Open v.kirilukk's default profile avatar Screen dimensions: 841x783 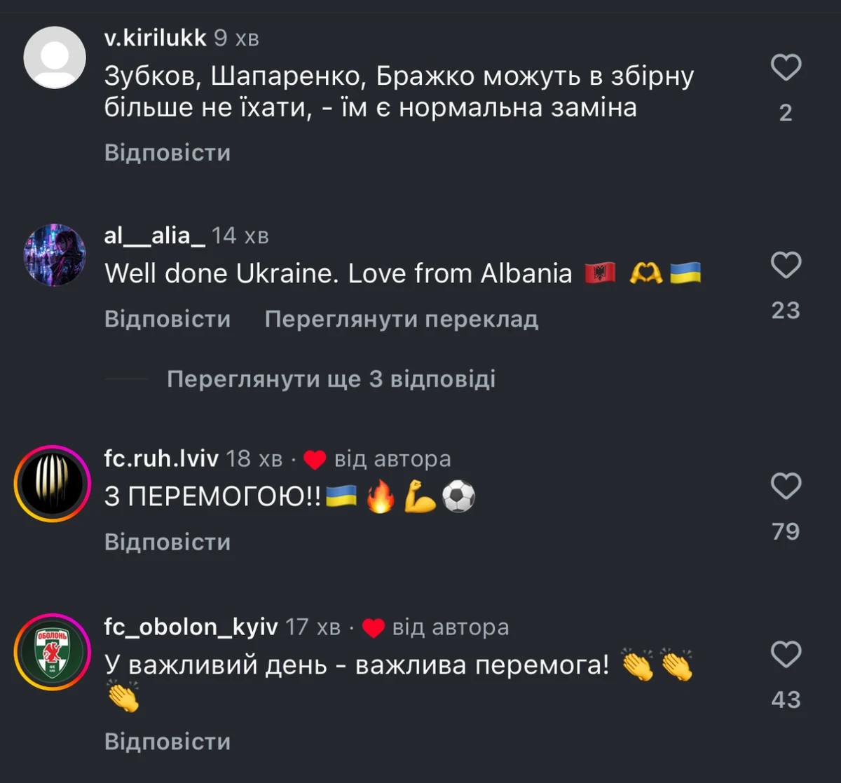[x=55, y=57]
